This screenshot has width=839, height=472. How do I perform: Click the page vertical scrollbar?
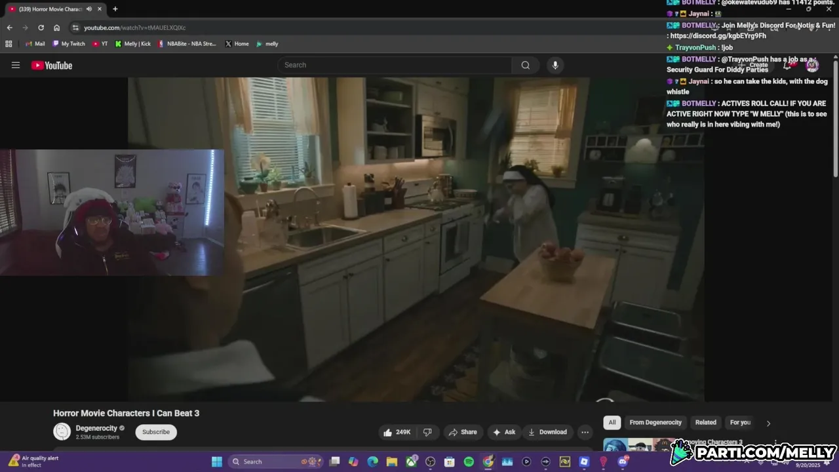(836, 118)
